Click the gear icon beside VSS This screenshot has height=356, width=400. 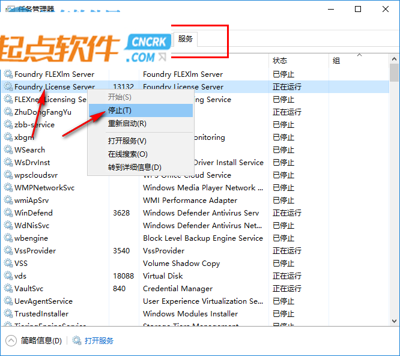point(8,263)
